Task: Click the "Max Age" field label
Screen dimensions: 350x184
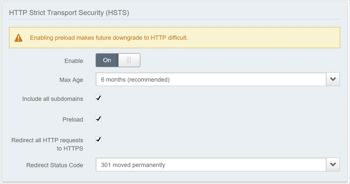Action: [x=71, y=80]
